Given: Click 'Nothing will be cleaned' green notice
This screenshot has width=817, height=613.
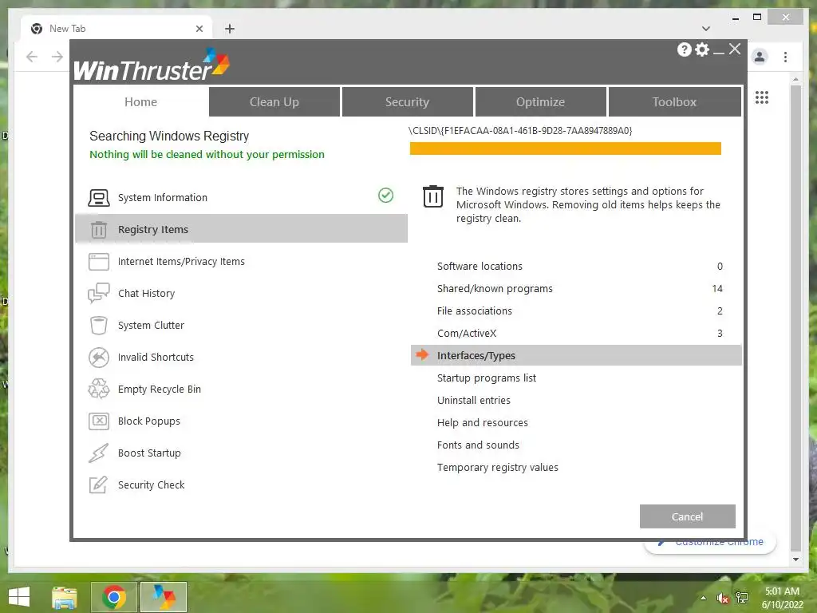Looking at the screenshot, I should click(207, 154).
